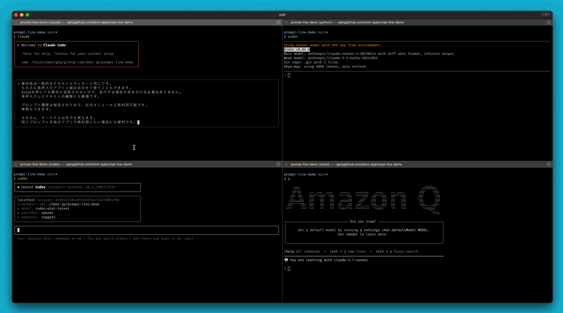Close the codex pane with X icon
The height and width of the screenshot is (313, 563).
[x=16, y=164]
